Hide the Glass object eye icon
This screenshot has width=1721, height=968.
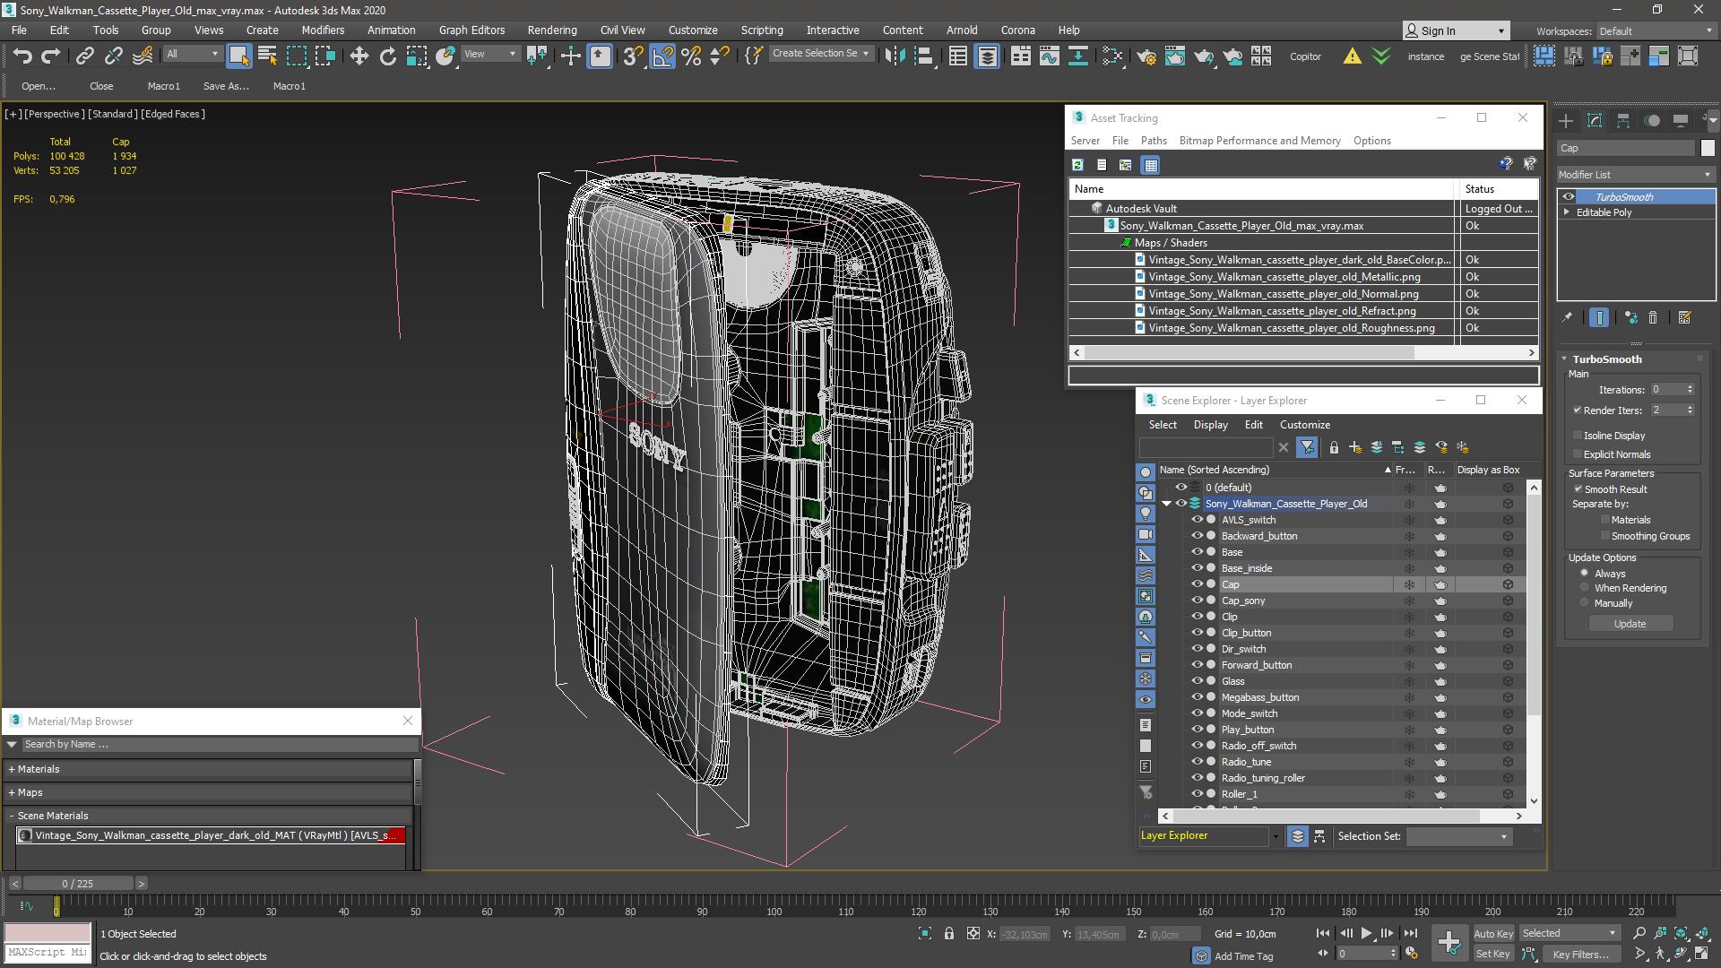(1196, 681)
